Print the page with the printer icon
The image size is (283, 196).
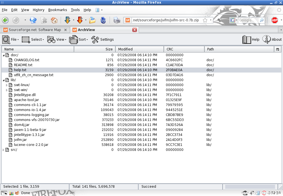[117, 20]
